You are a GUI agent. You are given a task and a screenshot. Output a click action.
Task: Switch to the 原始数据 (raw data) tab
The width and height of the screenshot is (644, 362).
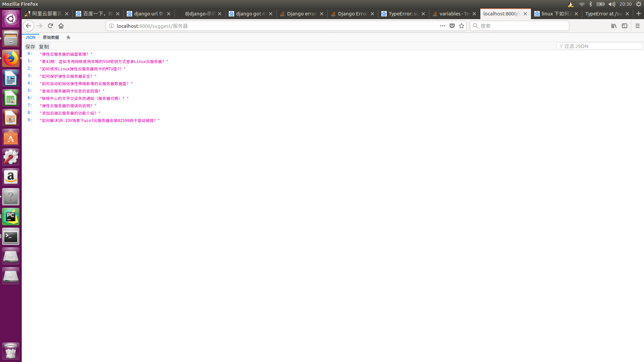pos(51,38)
